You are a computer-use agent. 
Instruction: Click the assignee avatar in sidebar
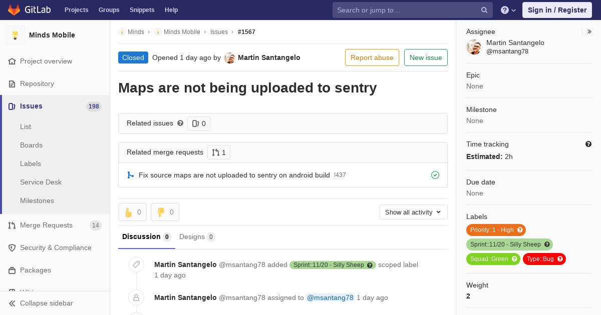474,47
